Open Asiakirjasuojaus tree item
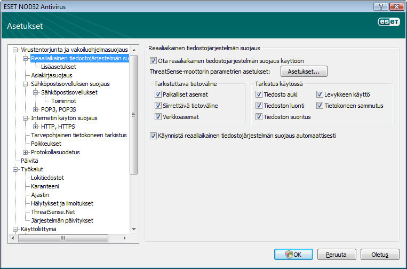This screenshot has width=407, height=269. [x=52, y=75]
